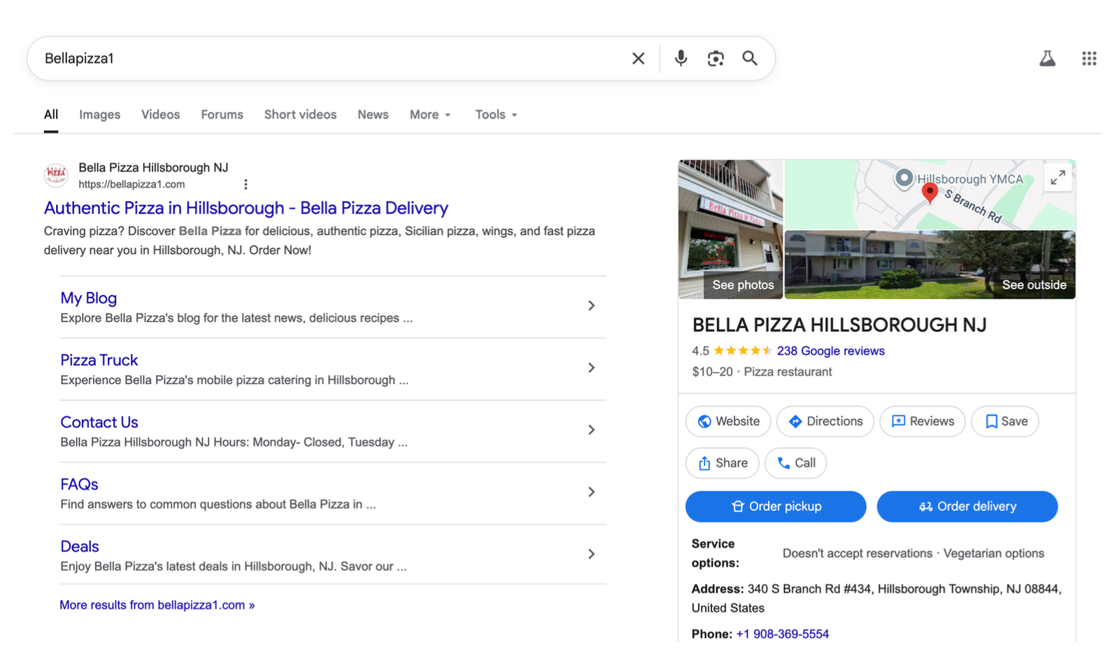Open the My Blog sitelink
Screen dimensions: 1119x656
88,298
